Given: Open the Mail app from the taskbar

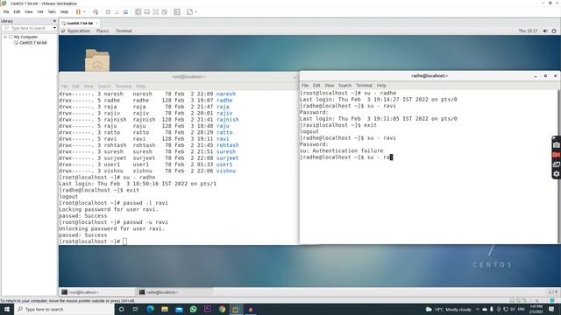Looking at the screenshot, I should (x=179, y=309).
